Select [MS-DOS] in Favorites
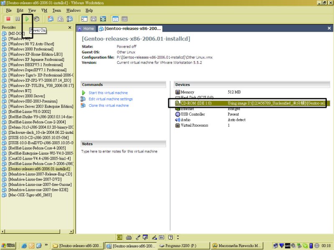The height and width of the screenshot is (250, 334). (16, 33)
